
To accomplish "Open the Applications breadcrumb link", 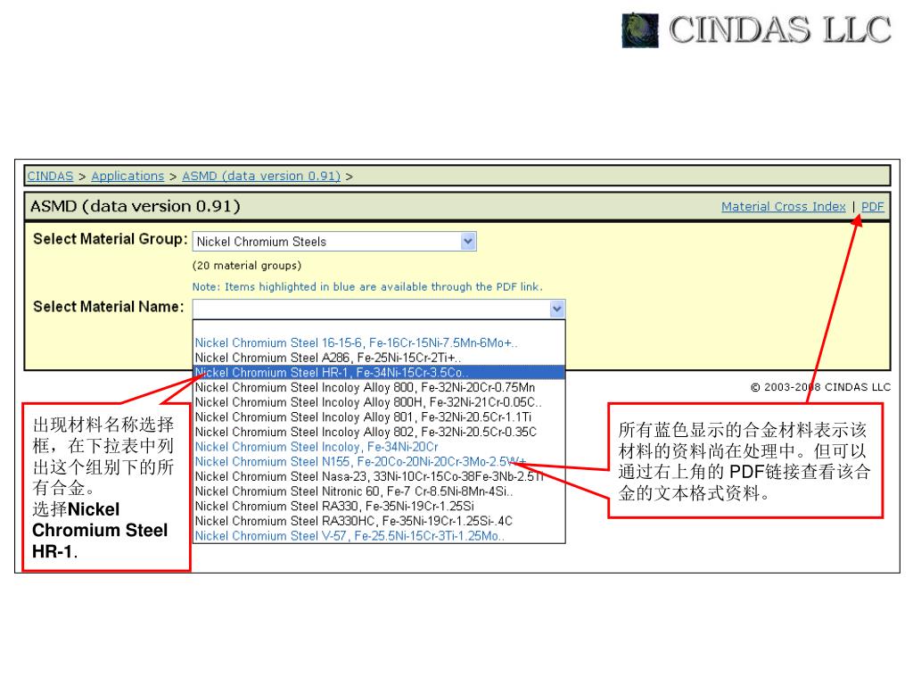I will click(x=127, y=176).
